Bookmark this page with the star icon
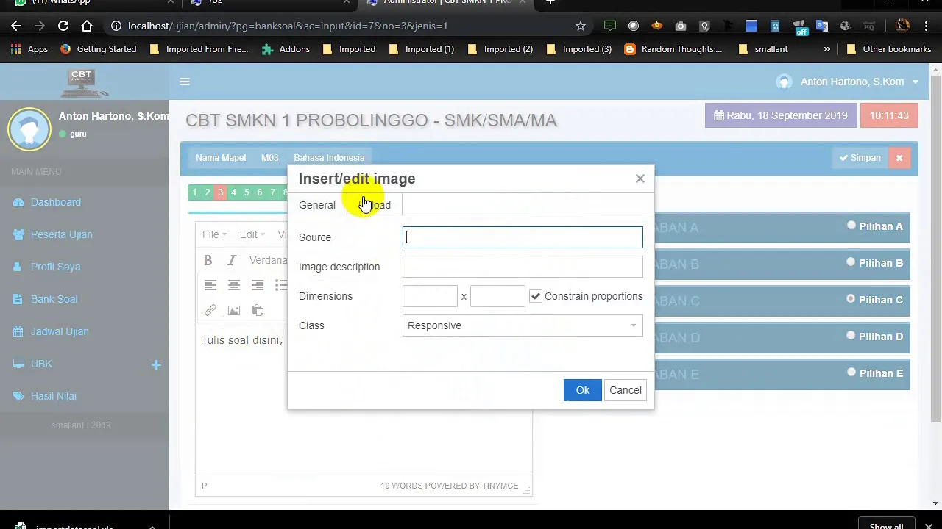 click(x=581, y=26)
